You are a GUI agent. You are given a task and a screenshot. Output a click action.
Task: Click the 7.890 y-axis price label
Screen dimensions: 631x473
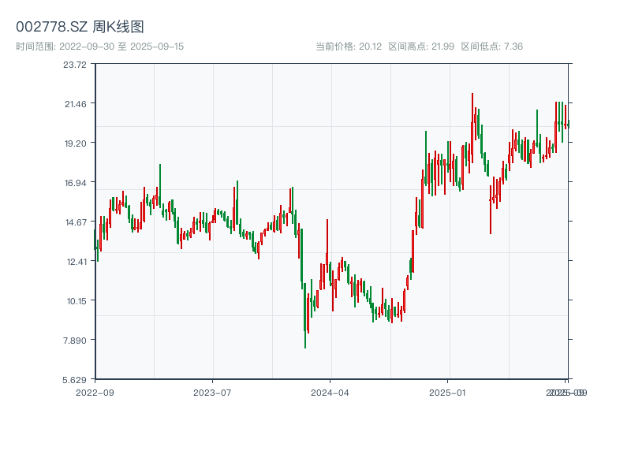pyautogui.click(x=76, y=340)
